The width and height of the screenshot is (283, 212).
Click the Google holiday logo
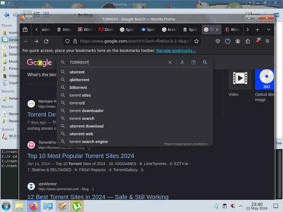coord(39,63)
